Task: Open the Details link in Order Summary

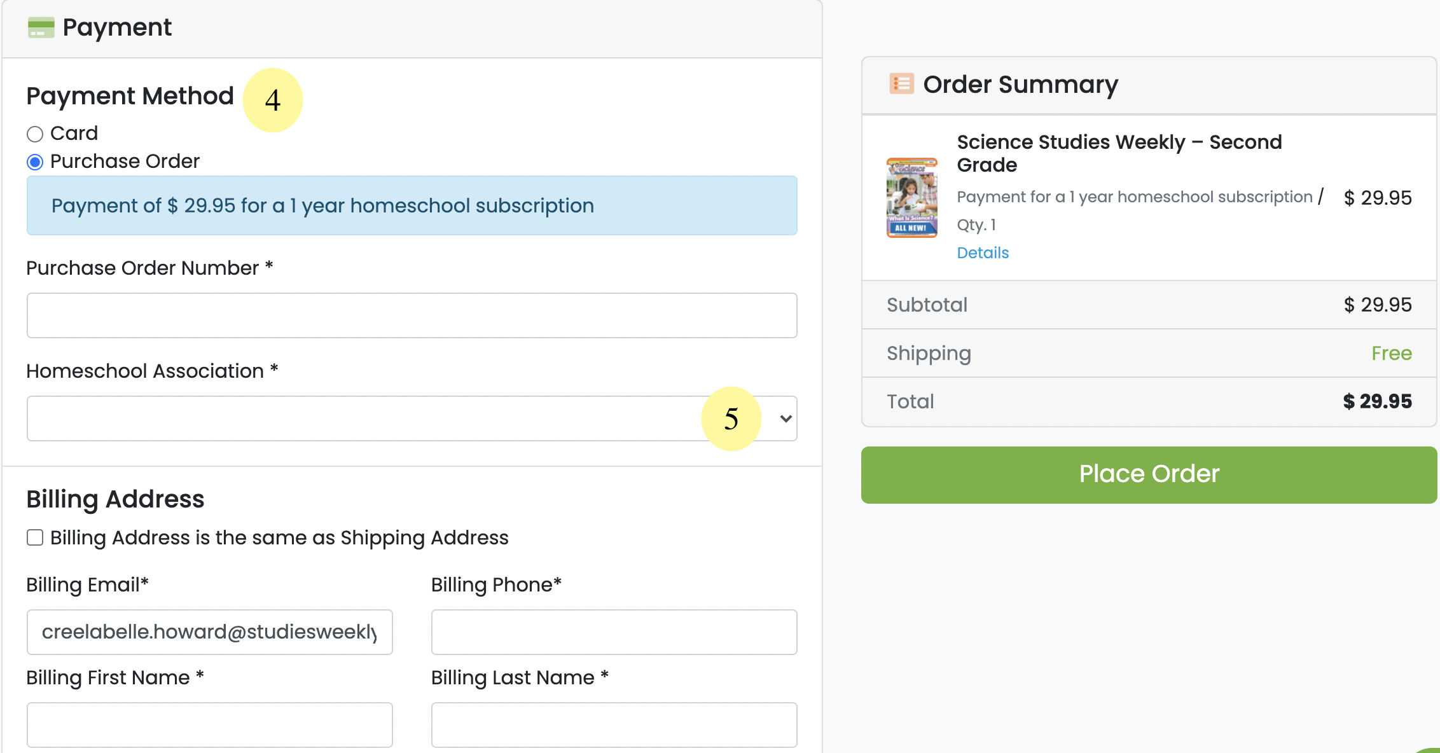Action: pyautogui.click(x=983, y=252)
